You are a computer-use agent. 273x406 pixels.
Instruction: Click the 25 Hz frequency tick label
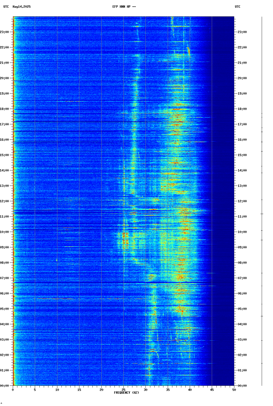click(123, 390)
